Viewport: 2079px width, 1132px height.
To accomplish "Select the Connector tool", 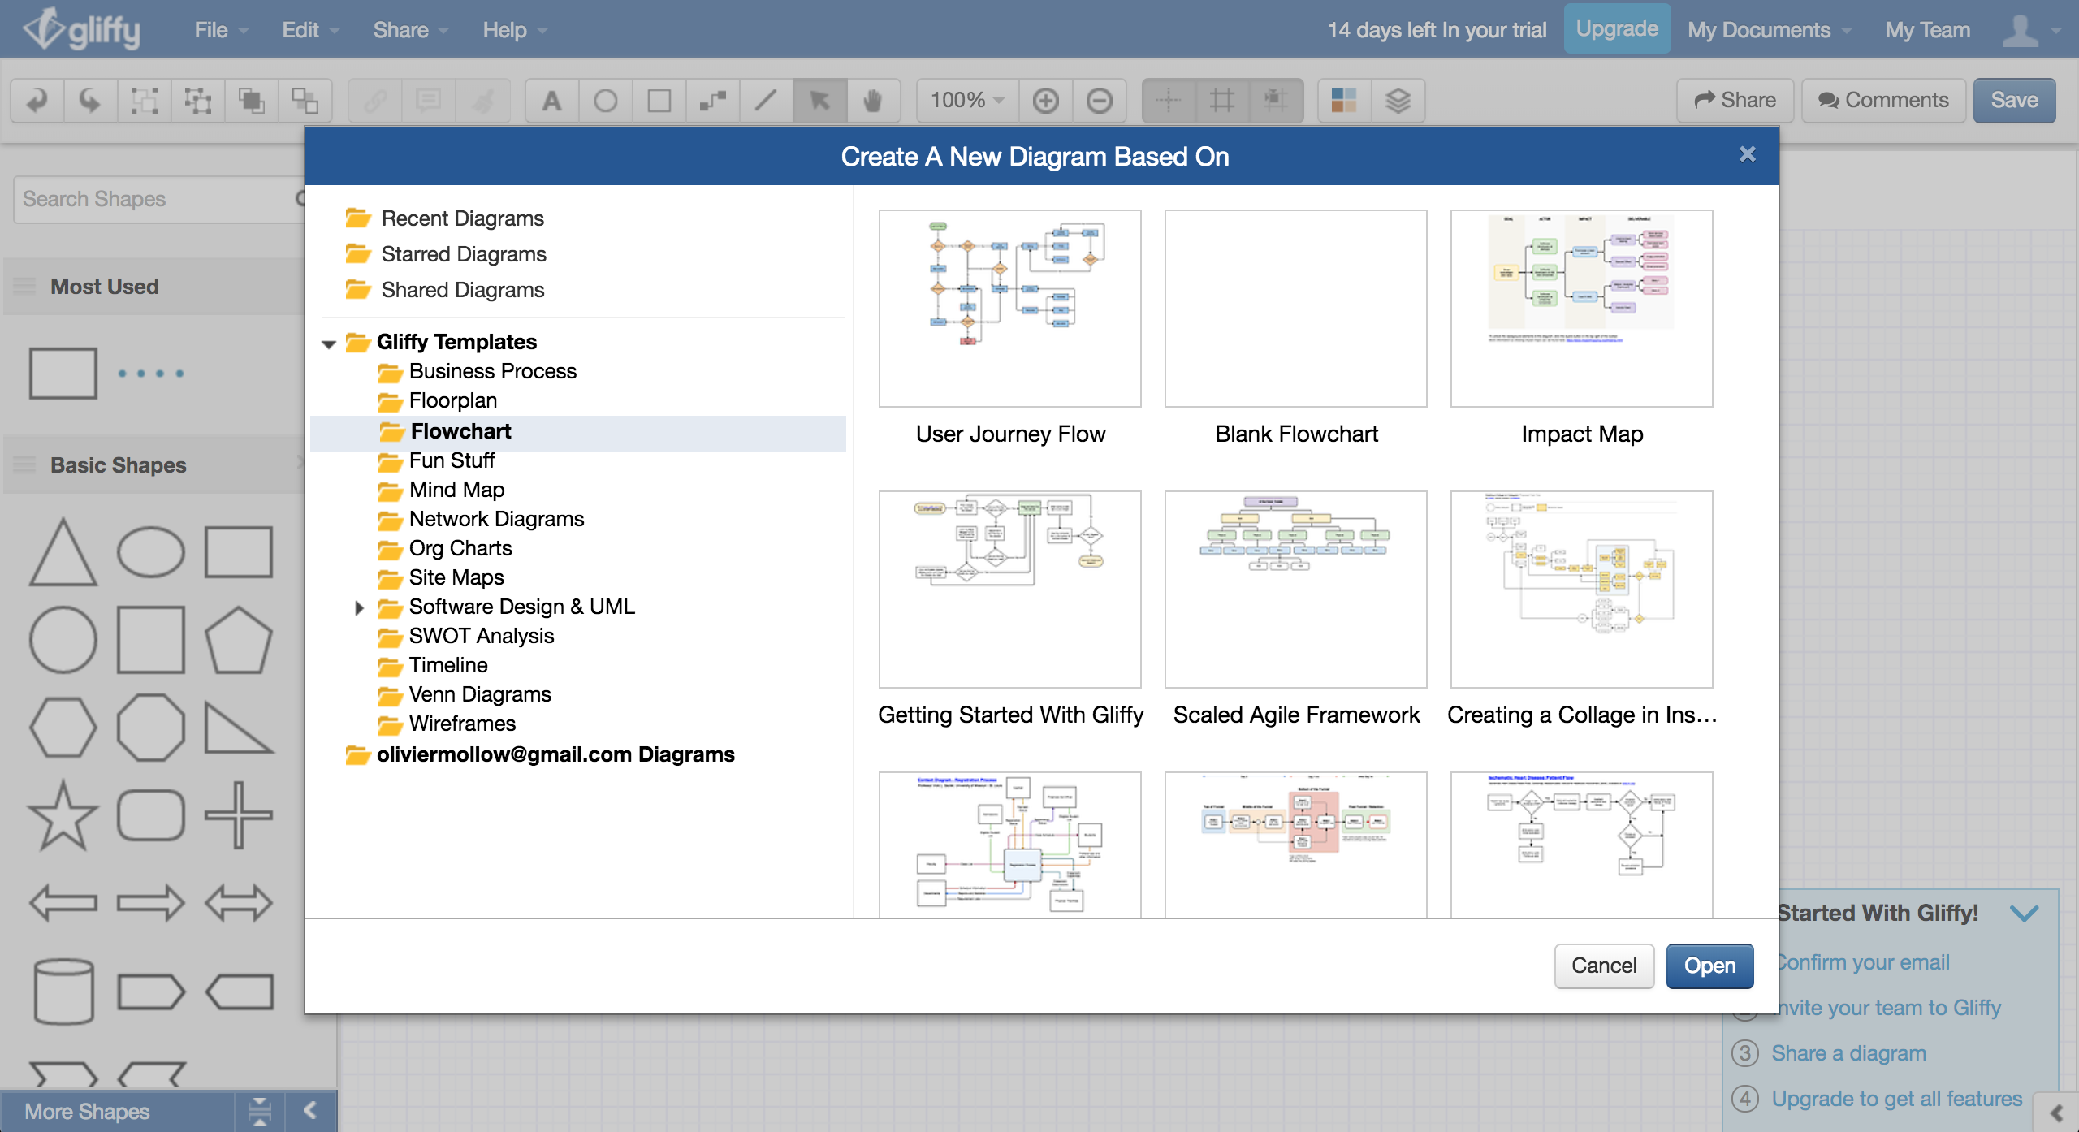I will point(713,101).
